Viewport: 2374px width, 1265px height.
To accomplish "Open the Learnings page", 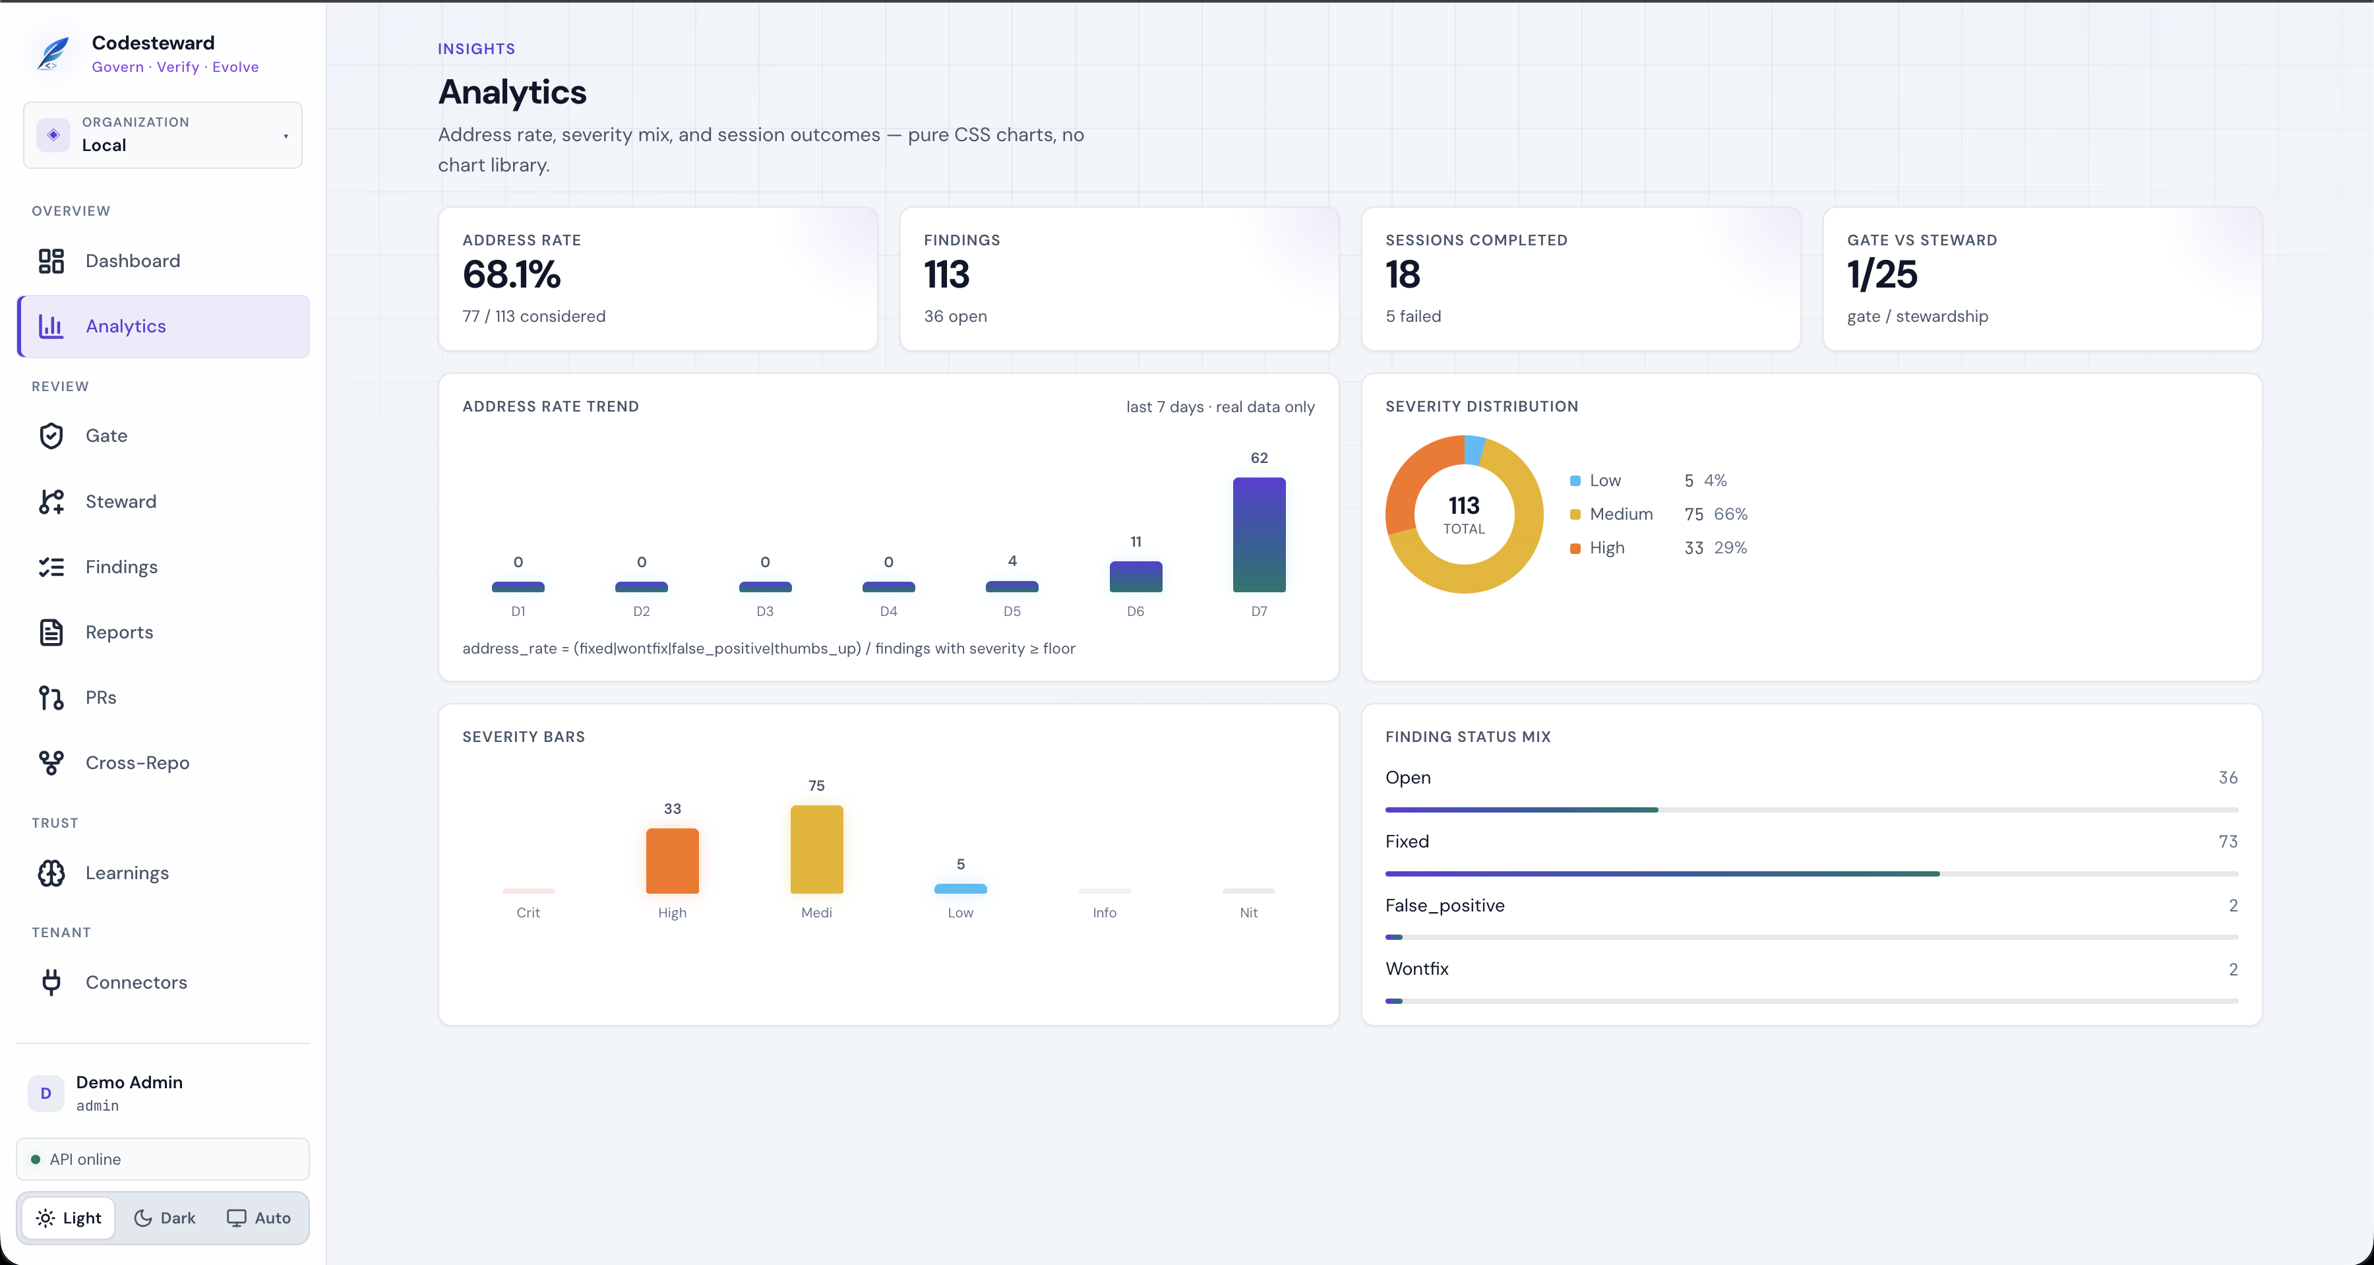I will (163, 873).
